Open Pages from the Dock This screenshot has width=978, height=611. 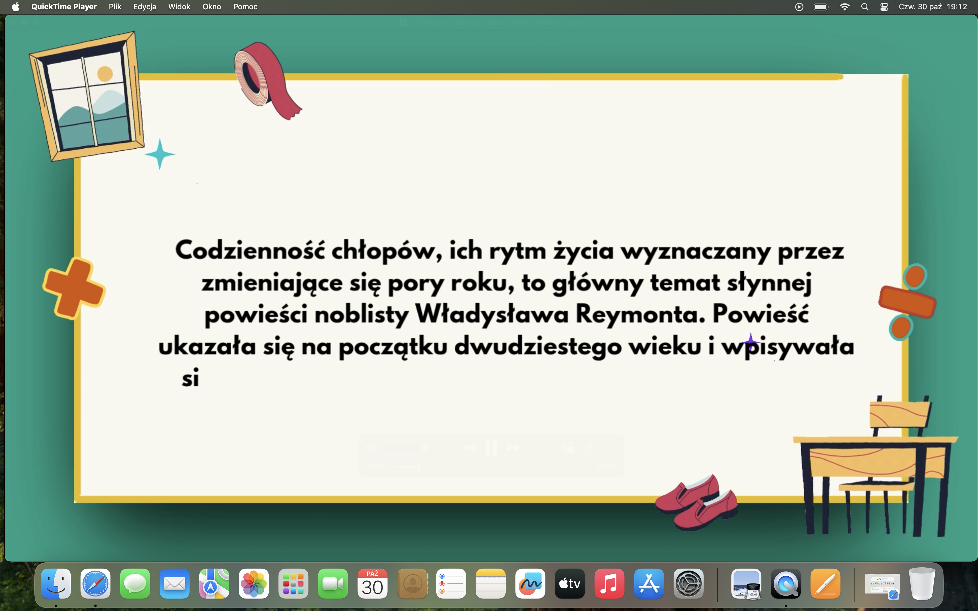[x=825, y=584]
